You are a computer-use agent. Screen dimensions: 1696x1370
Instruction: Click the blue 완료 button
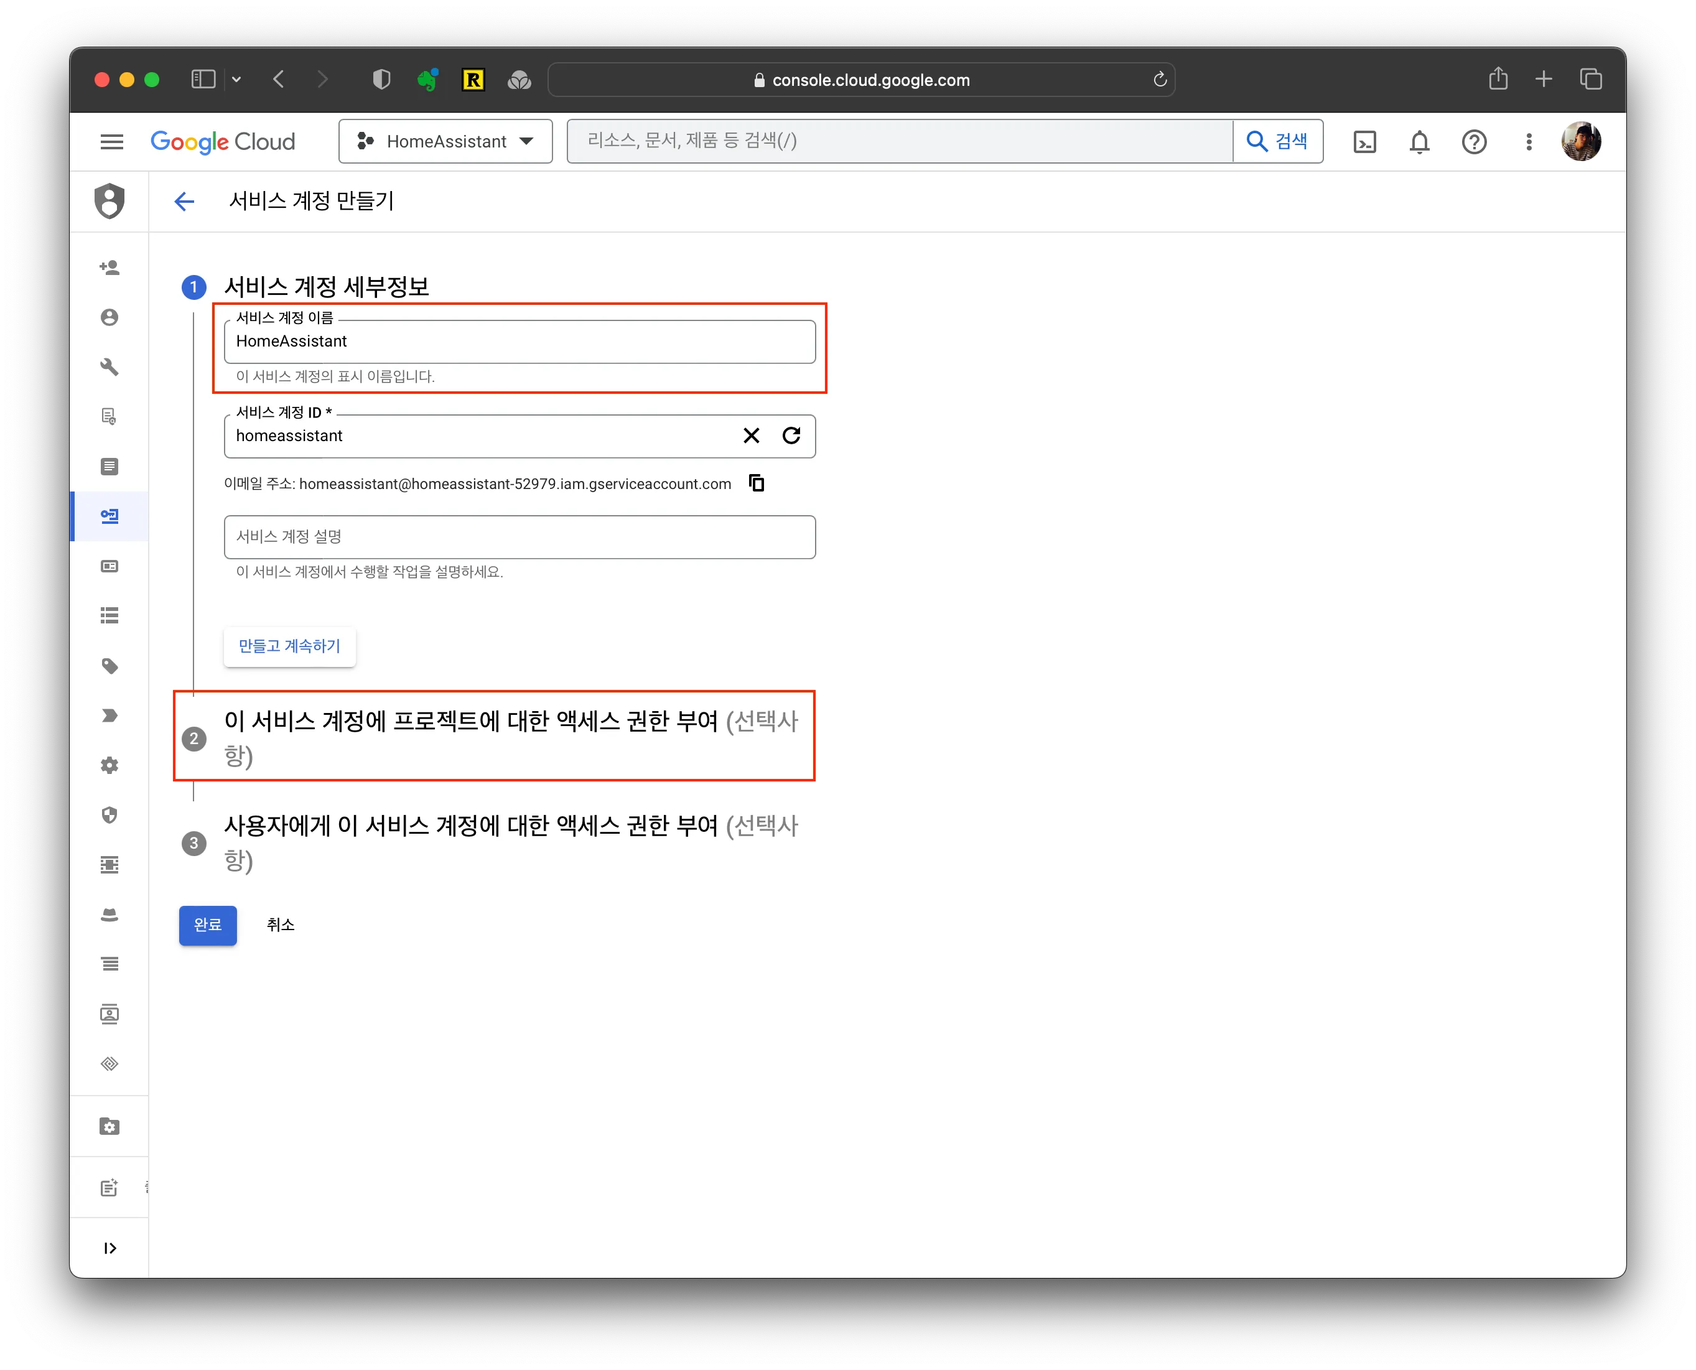(208, 926)
